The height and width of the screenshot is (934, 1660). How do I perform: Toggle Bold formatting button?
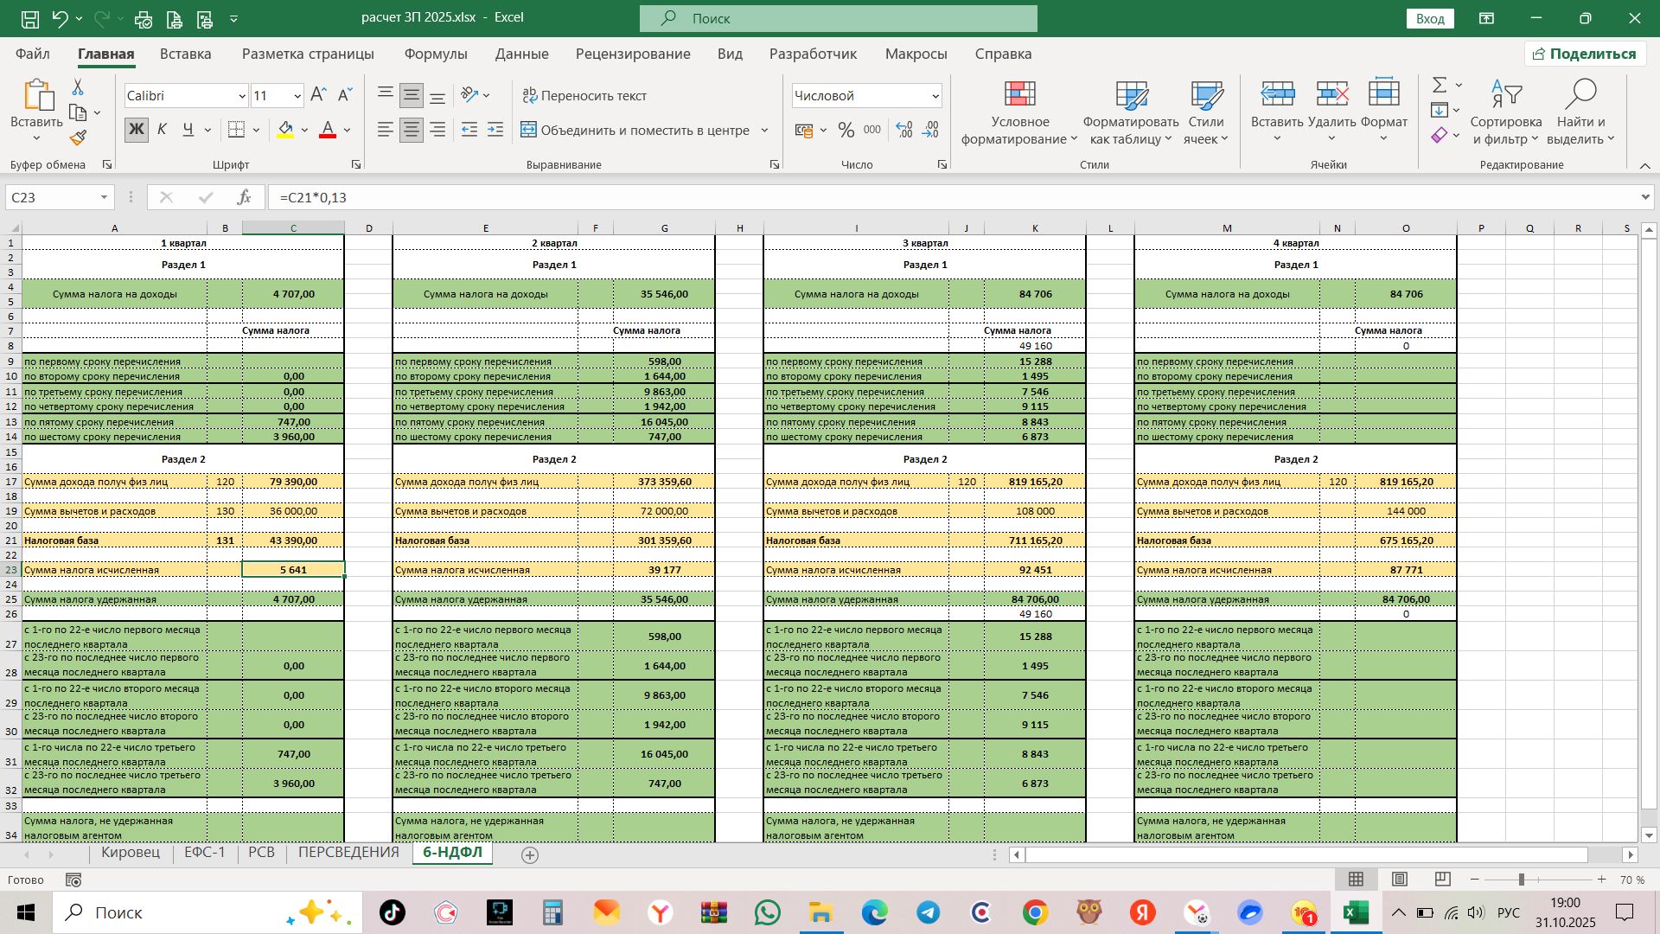(x=136, y=130)
